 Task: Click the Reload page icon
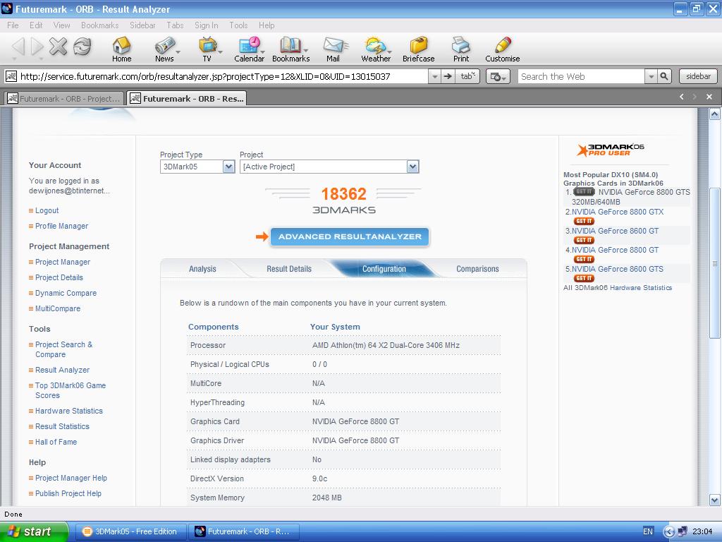[x=82, y=46]
